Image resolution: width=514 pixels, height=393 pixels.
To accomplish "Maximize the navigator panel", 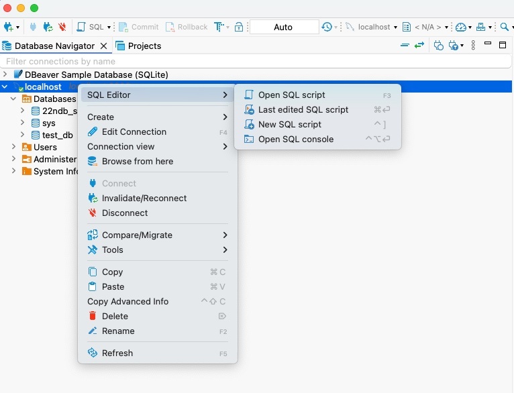I will click(x=503, y=45).
